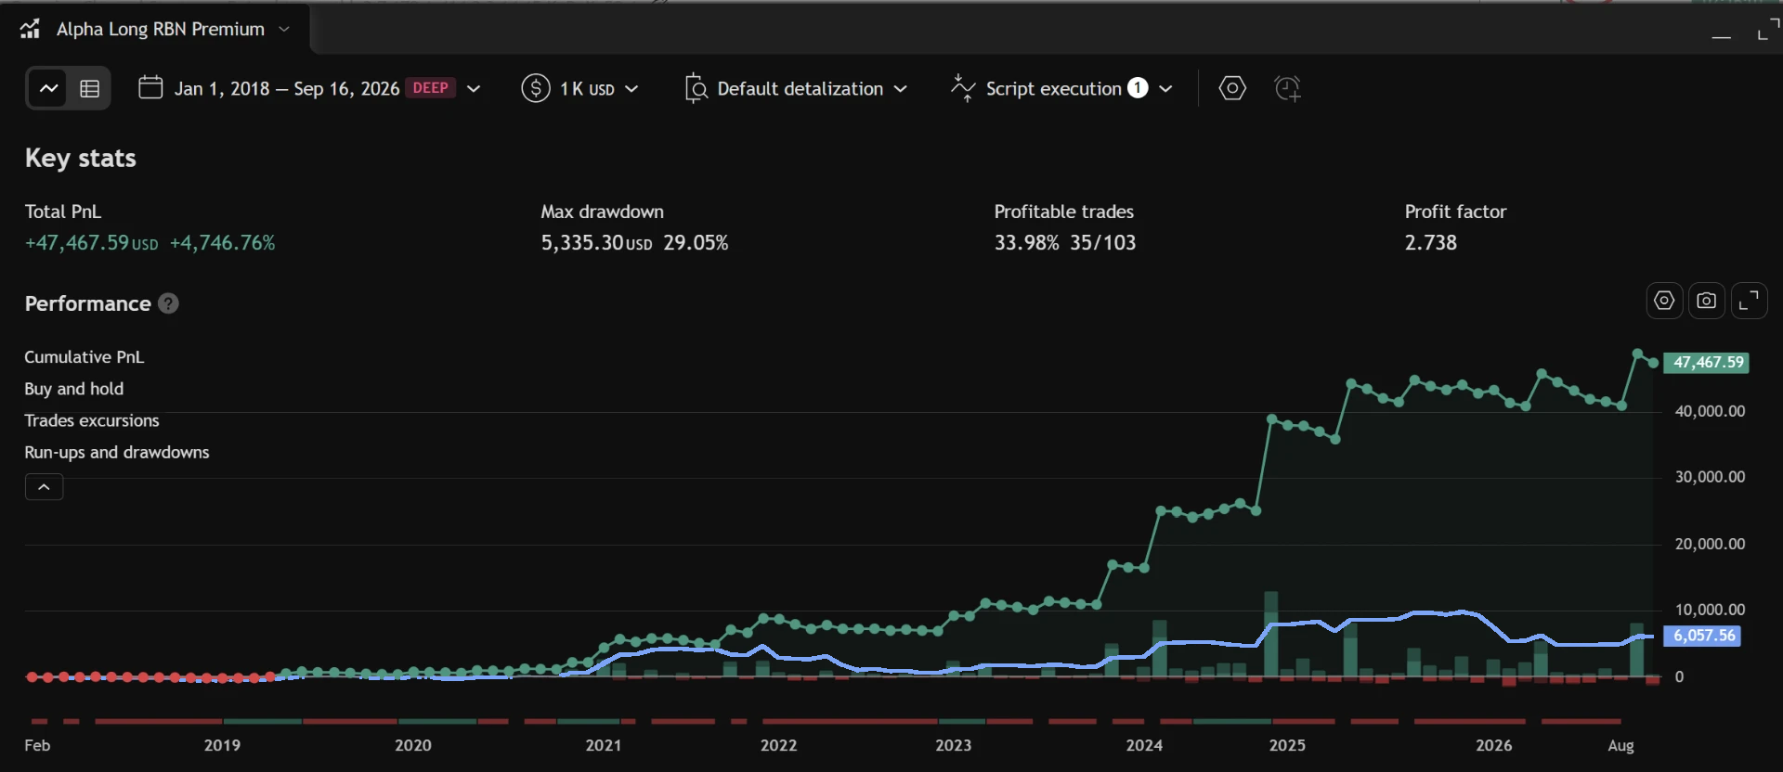Click the 6,057.56 buy and hold price label
The height and width of the screenshot is (772, 1783).
(1702, 636)
